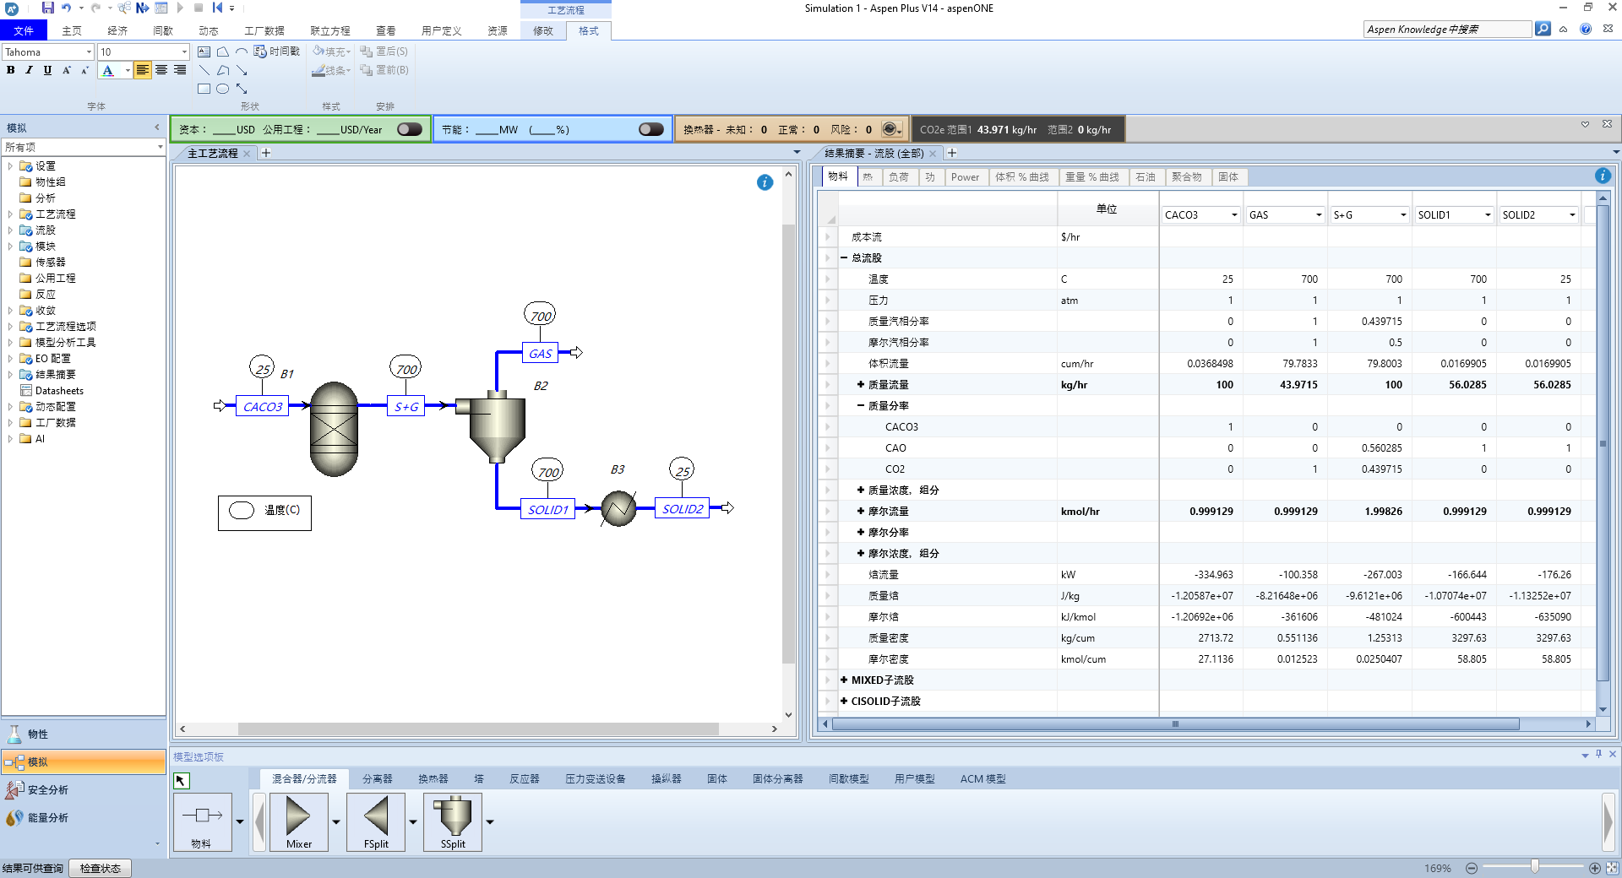Click the blue Next (N→) button

pos(142,8)
